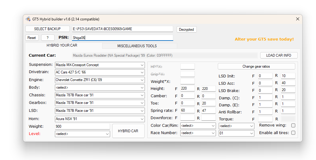The height and width of the screenshot is (160, 316).
Task: Open the Suspension dropdown
Action: (x=100, y=65)
